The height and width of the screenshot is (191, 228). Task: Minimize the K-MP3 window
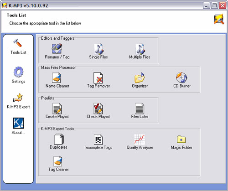click(x=207, y=5)
